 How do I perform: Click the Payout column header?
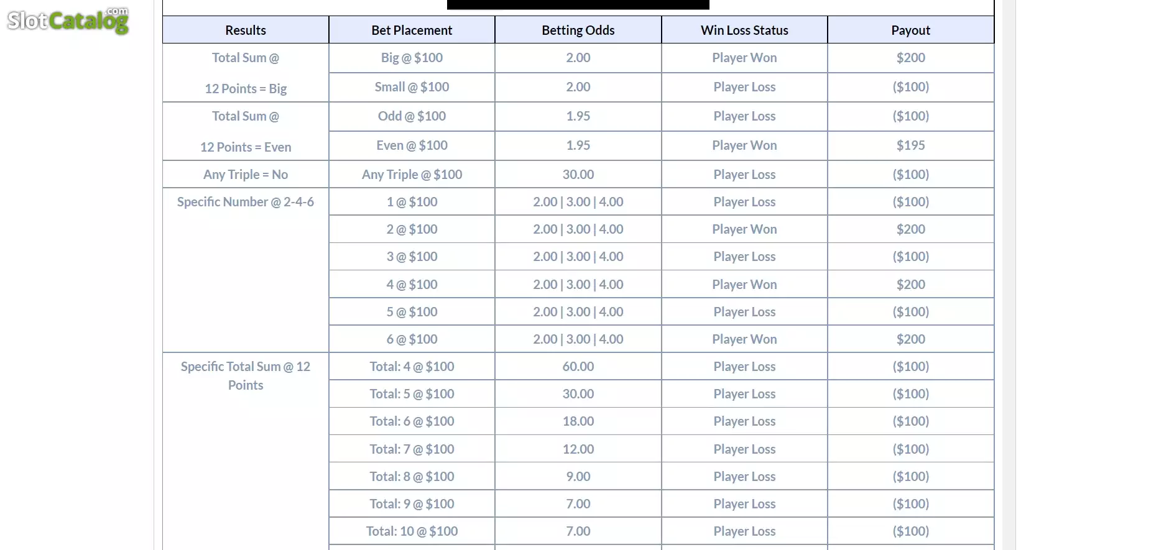point(911,30)
